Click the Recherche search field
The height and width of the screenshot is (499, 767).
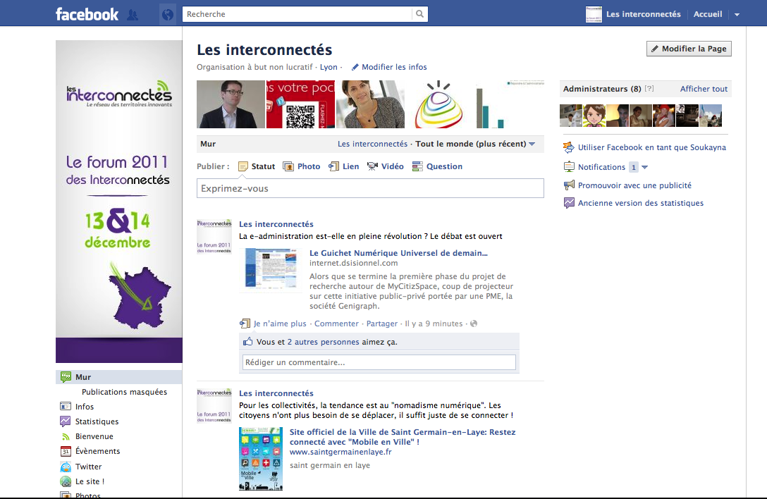297,14
